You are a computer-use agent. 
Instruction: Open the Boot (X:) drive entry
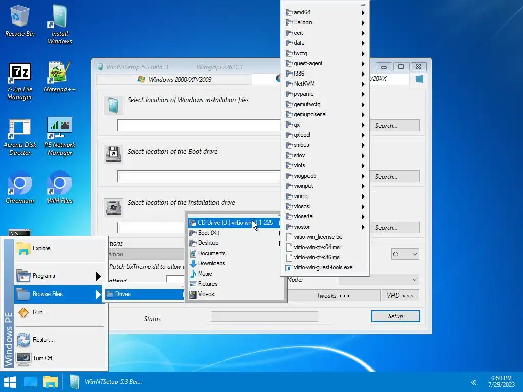(x=235, y=233)
